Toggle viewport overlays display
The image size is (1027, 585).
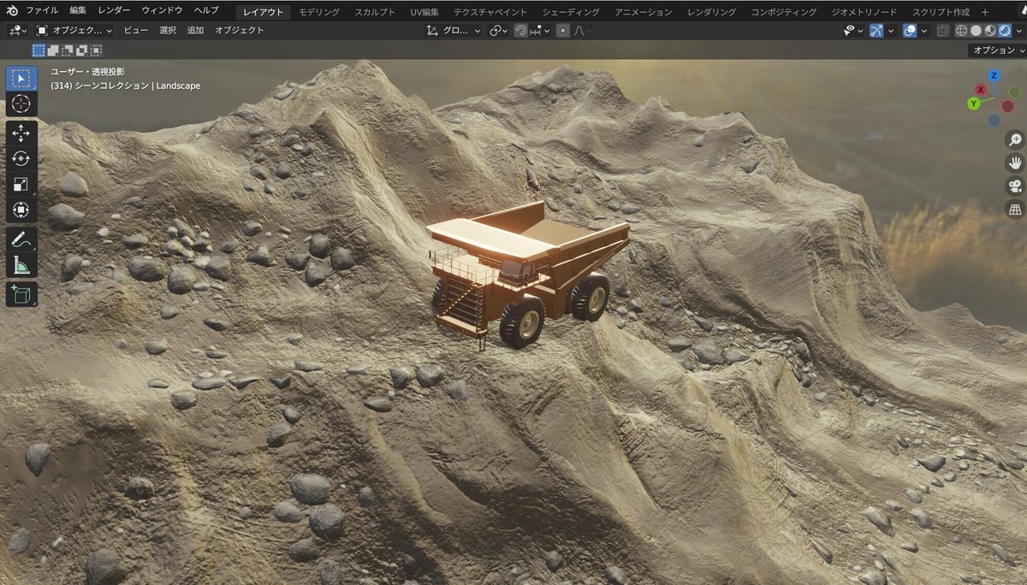911,30
